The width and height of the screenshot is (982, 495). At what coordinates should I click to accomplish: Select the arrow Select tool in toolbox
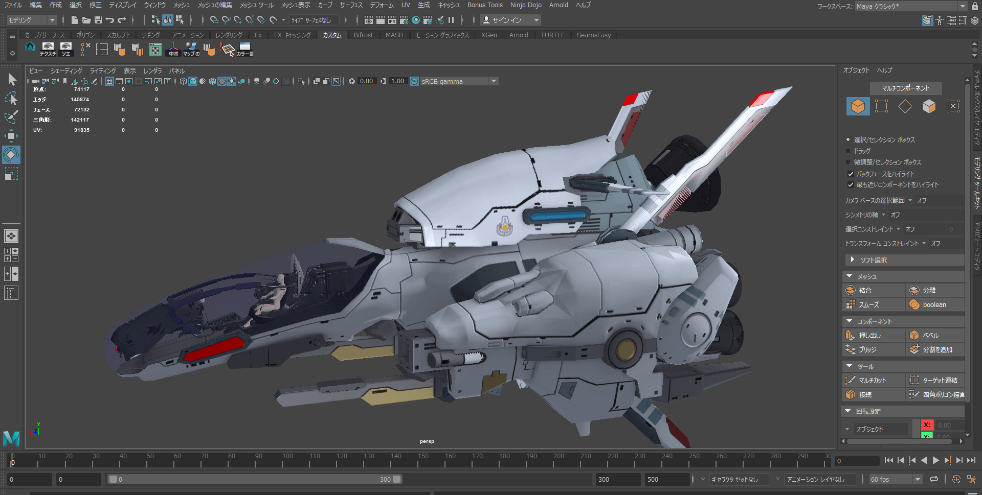tap(12, 80)
